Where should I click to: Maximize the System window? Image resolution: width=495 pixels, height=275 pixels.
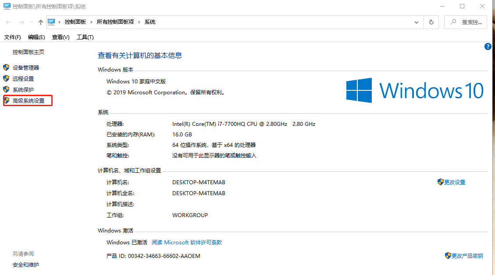click(x=462, y=6)
